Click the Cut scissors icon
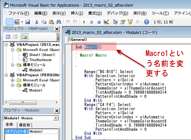 click(x=36, y=22)
